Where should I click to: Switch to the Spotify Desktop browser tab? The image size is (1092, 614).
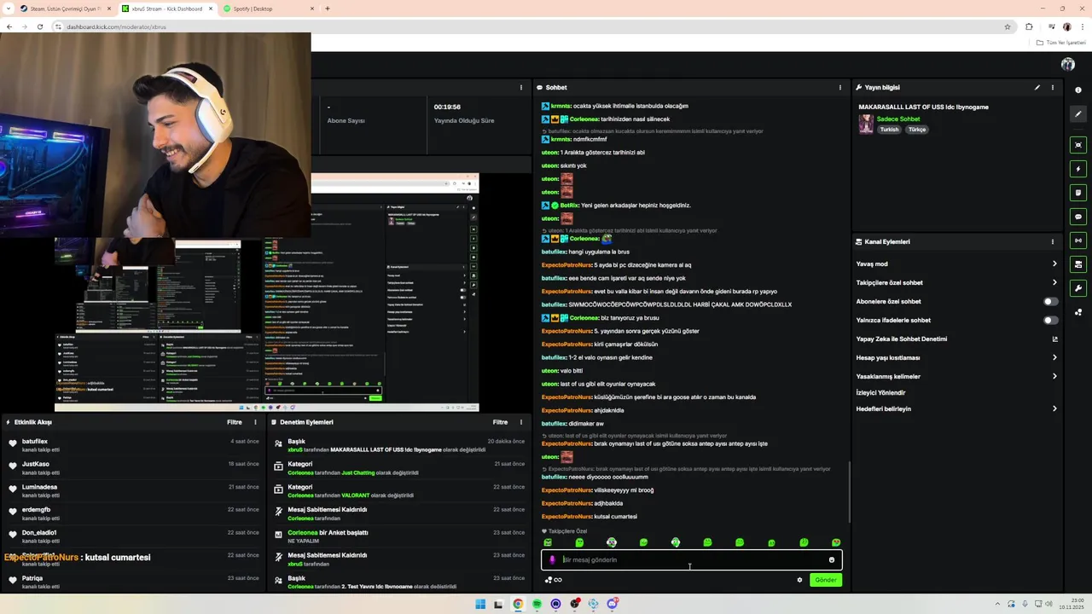point(267,9)
